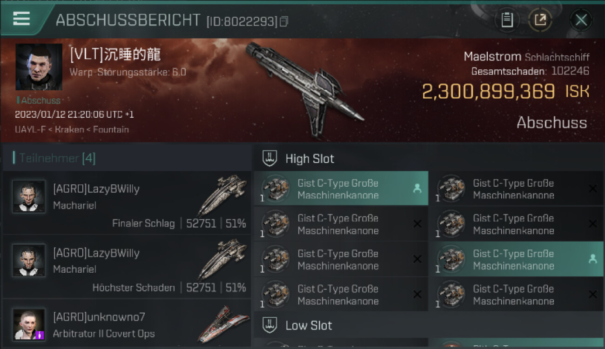
Task: Select the Teilnehmer [4] section header
Action: 54,158
